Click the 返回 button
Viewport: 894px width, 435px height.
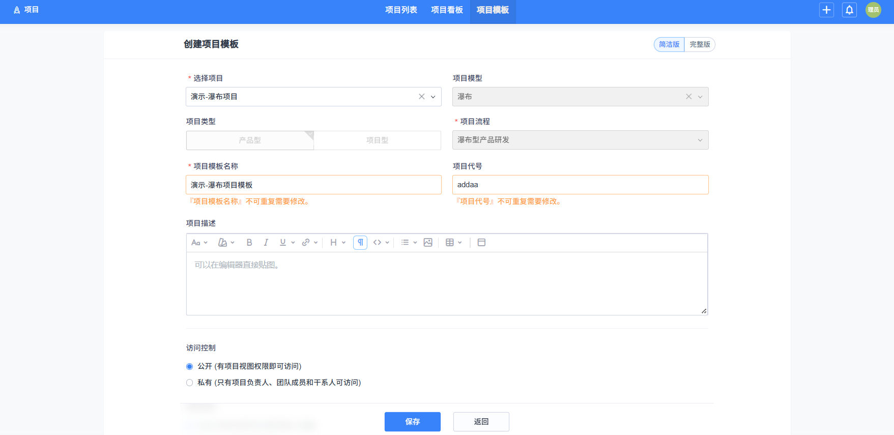tap(481, 422)
